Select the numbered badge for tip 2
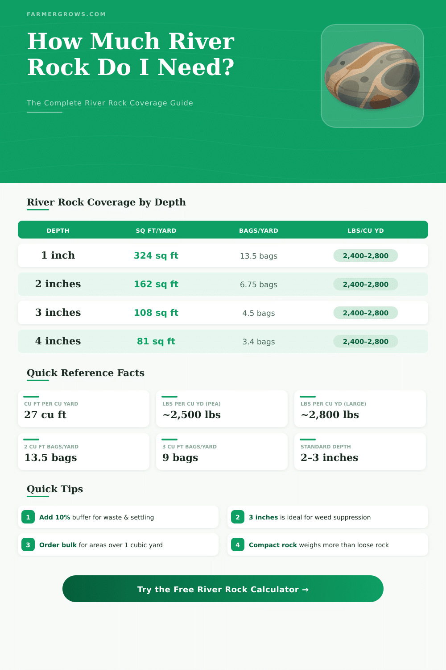The width and height of the screenshot is (446, 670). coord(238,517)
